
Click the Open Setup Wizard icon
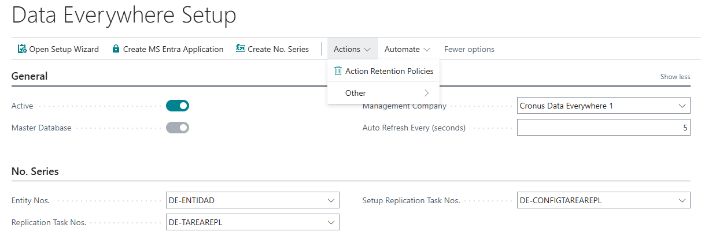point(22,49)
